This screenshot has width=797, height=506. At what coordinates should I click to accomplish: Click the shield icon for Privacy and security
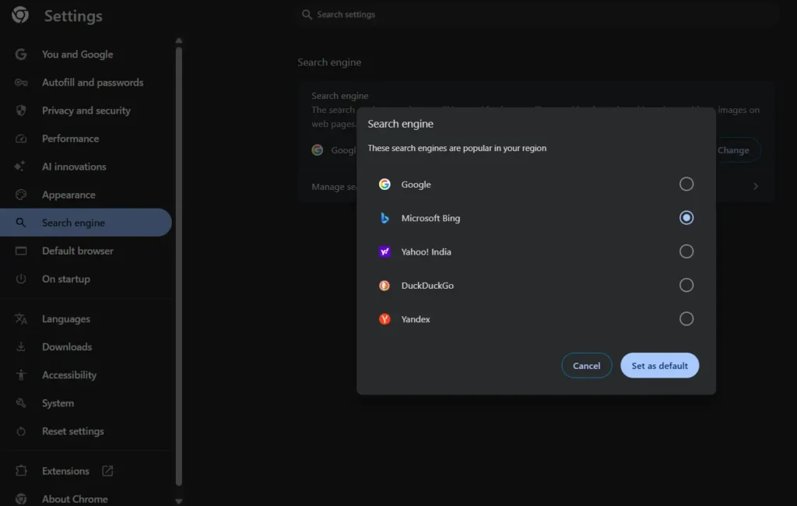tap(21, 111)
